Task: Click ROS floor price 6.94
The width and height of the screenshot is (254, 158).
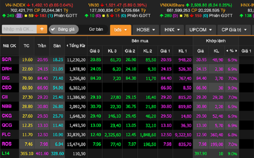Action: (x=59, y=144)
